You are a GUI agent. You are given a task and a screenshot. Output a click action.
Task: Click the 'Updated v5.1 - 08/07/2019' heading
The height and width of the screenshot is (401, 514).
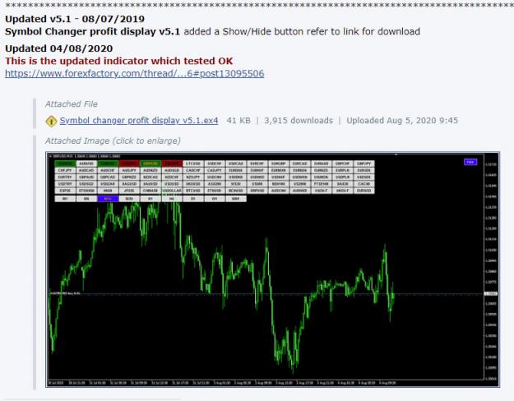click(75, 19)
